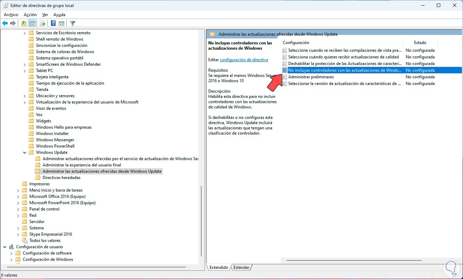This screenshot has height=279, width=463.
Task: Click the horizontal scrollbar under settings list
Action: (354, 260)
